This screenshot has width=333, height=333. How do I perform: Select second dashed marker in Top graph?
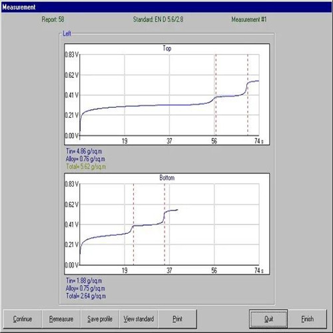point(248,95)
